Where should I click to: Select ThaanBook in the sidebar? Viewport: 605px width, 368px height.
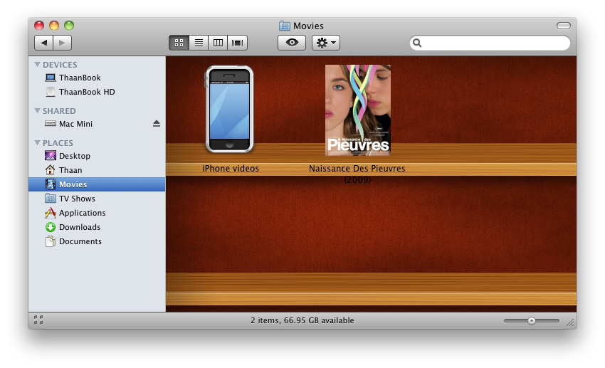click(x=97, y=78)
